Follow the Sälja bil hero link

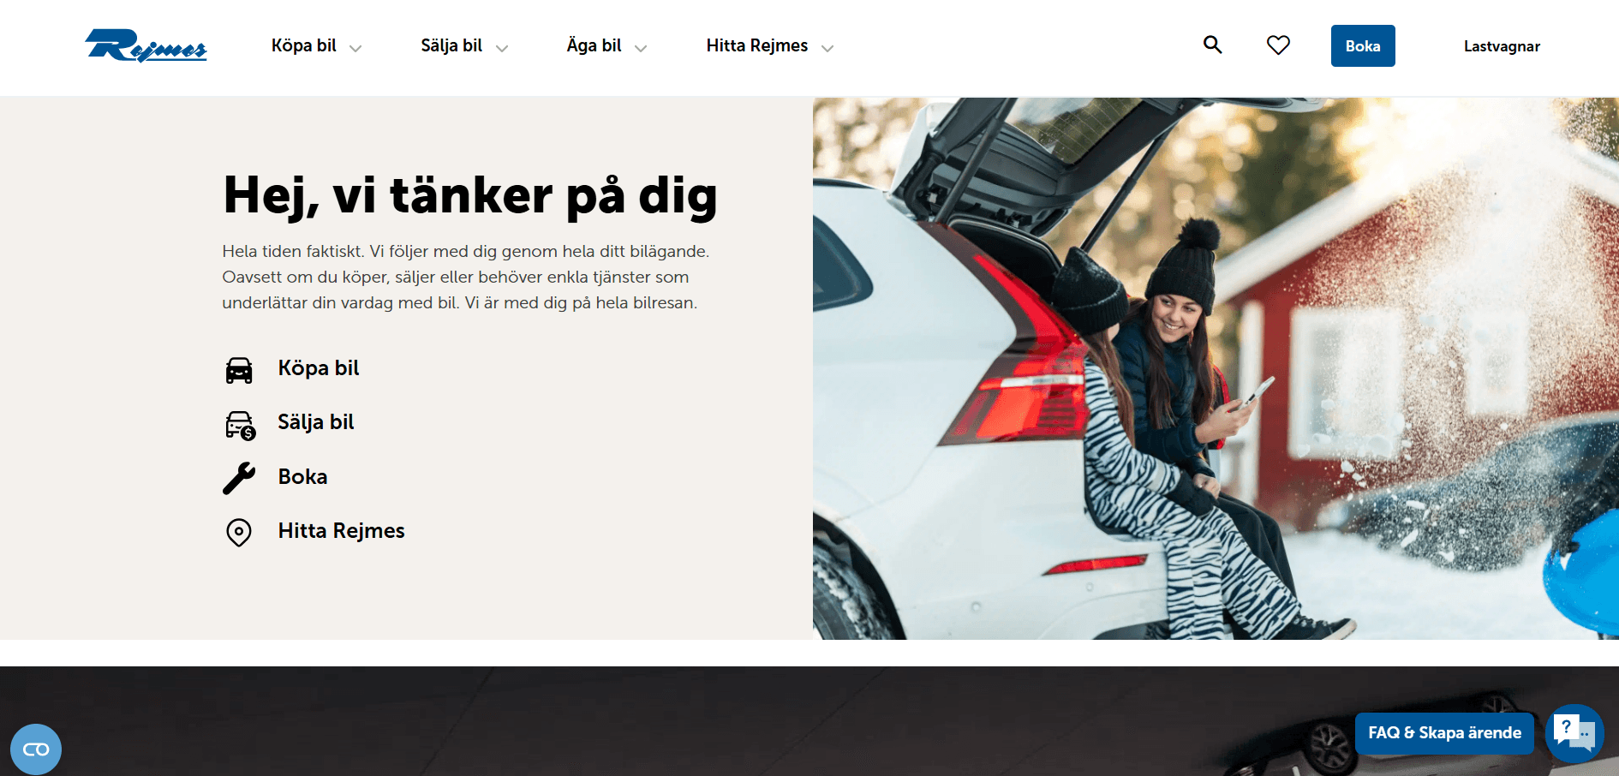click(315, 422)
